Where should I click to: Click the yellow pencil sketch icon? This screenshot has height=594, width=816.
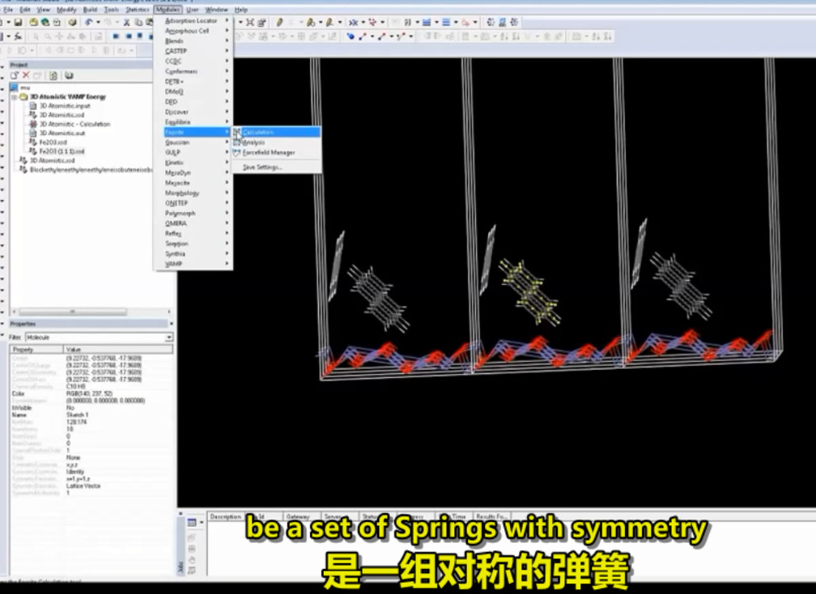click(279, 22)
